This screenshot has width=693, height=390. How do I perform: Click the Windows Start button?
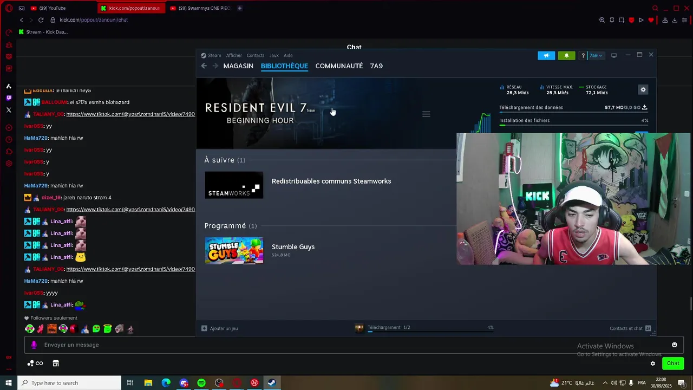(x=8, y=383)
